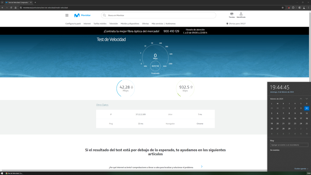Viewport: 311px width, 175px height.
Task: Click the Autónomos link
Action: 171,24
